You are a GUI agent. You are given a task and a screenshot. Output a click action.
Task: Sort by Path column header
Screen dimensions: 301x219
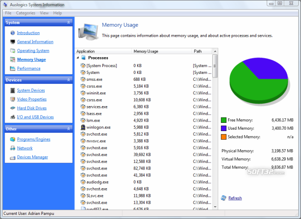pos(202,51)
